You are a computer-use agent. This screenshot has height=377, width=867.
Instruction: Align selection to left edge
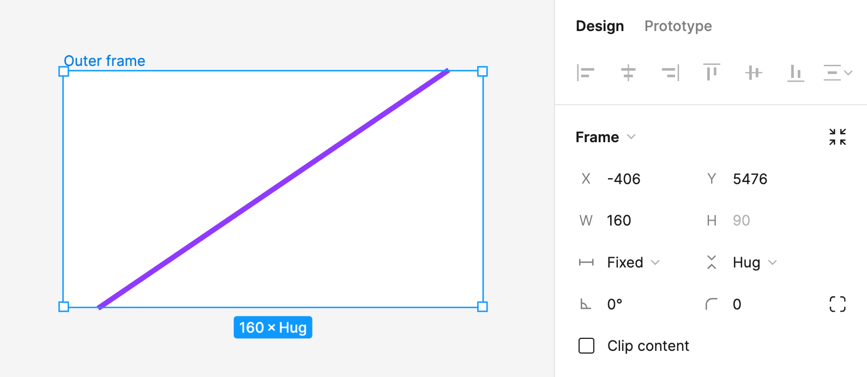586,73
